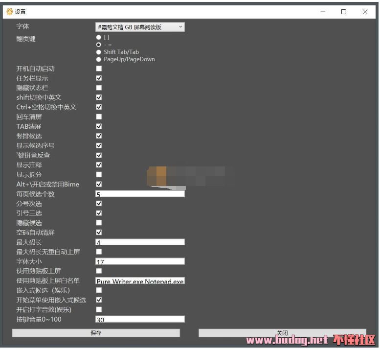The width and height of the screenshot is (380, 350).
Task: Toggle the 竖排候选 checkbox
Action: pyautogui.click(x=99, y=136)
